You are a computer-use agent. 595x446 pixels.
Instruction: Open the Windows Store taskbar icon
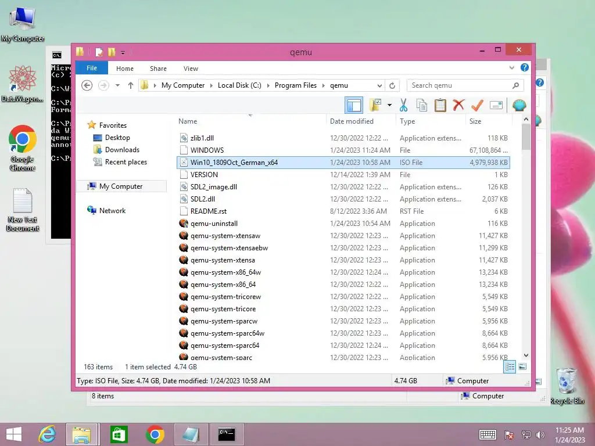click(119, 434)
